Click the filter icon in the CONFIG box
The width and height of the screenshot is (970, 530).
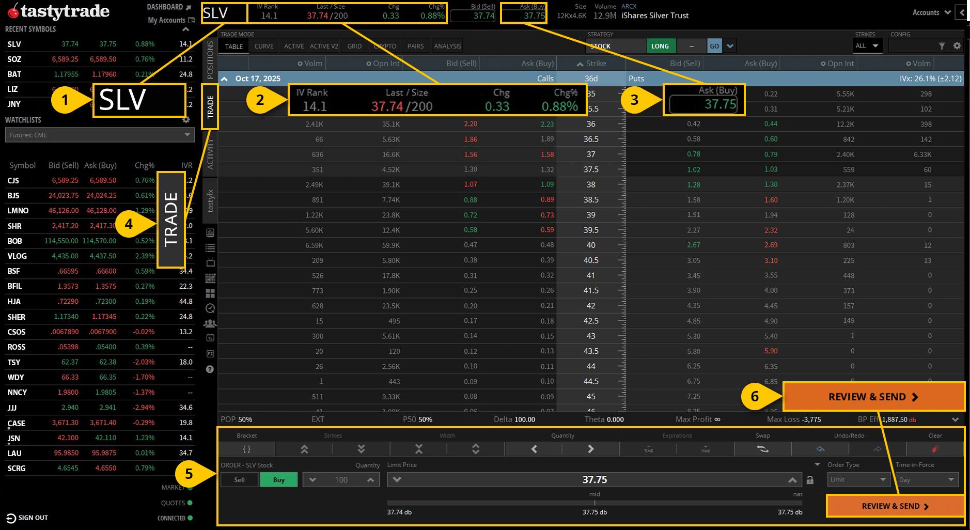[941, 46]
